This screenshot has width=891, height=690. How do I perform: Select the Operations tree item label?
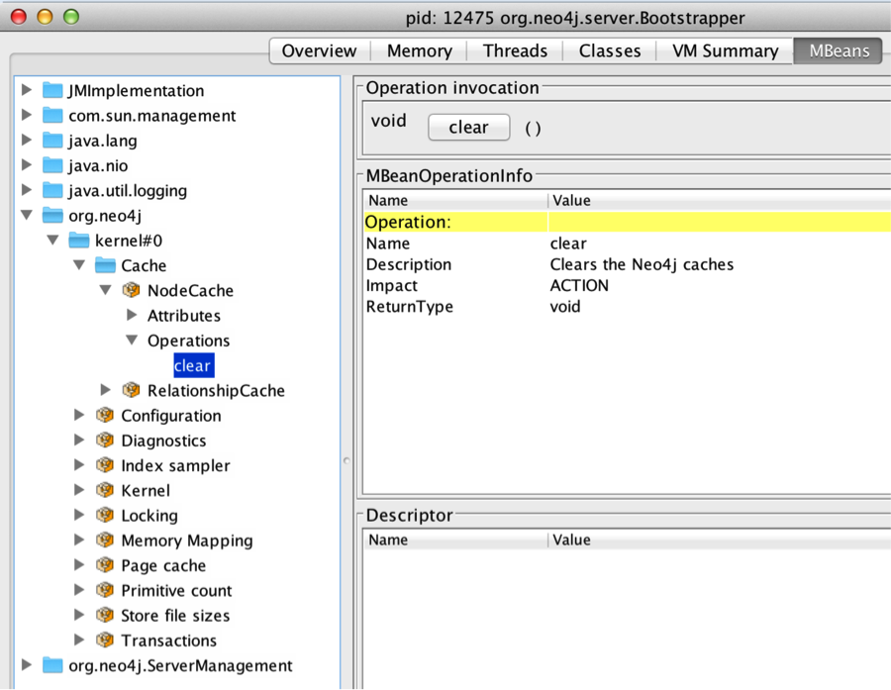pyautogui.click(x=189, y=341)
